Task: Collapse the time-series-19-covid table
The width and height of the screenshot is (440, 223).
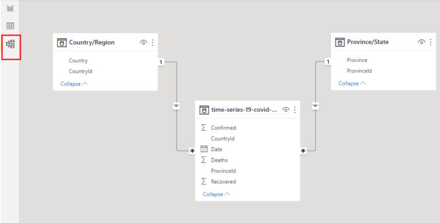Action: tap(217, 194)
